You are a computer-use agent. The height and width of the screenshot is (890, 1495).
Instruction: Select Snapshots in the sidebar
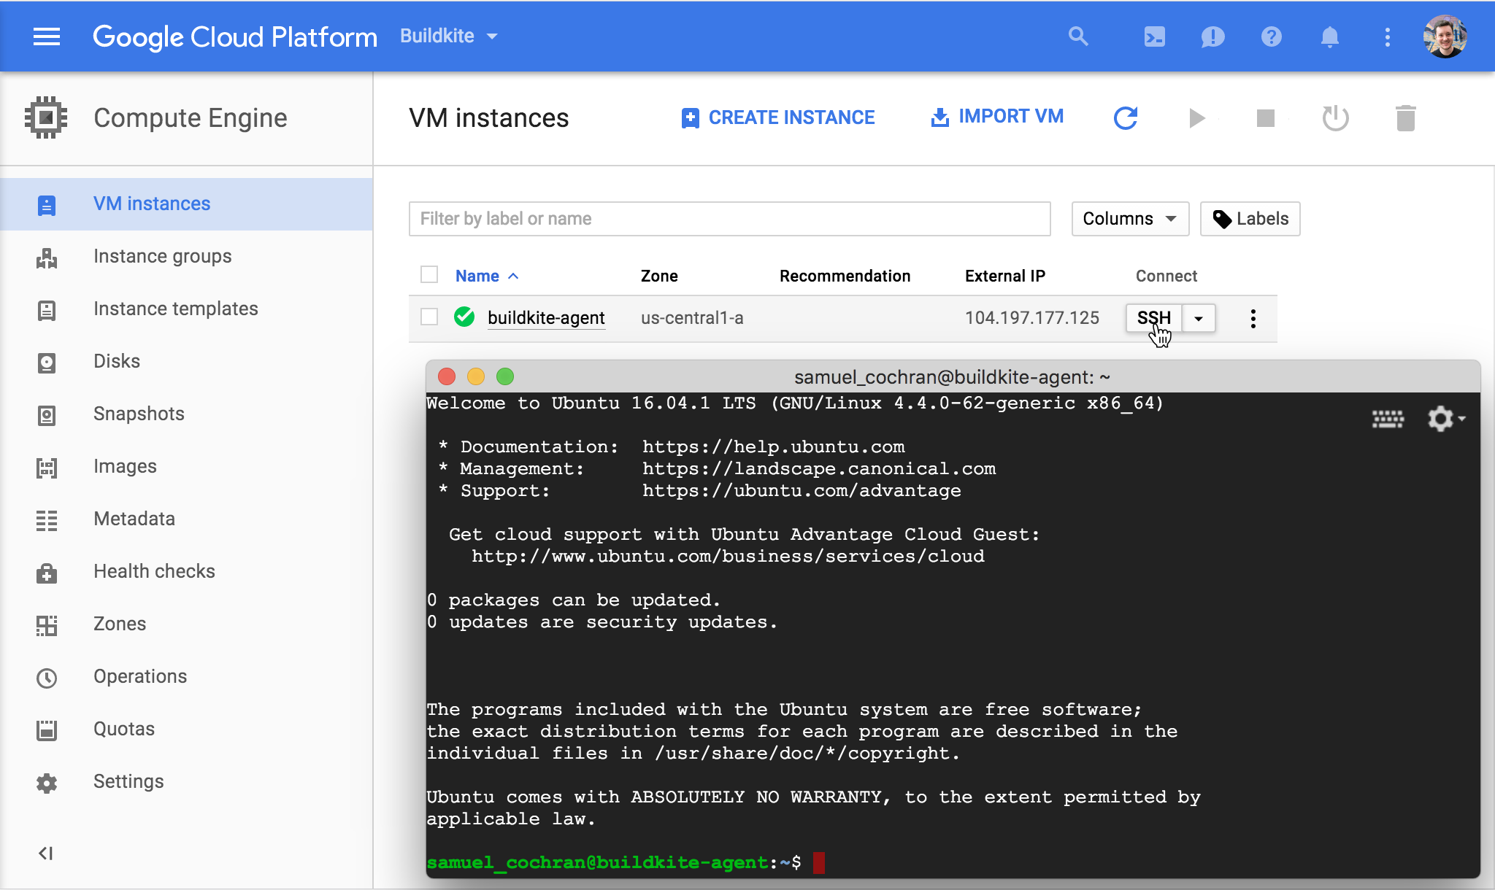pyautogui.click(x=186, y=414)
